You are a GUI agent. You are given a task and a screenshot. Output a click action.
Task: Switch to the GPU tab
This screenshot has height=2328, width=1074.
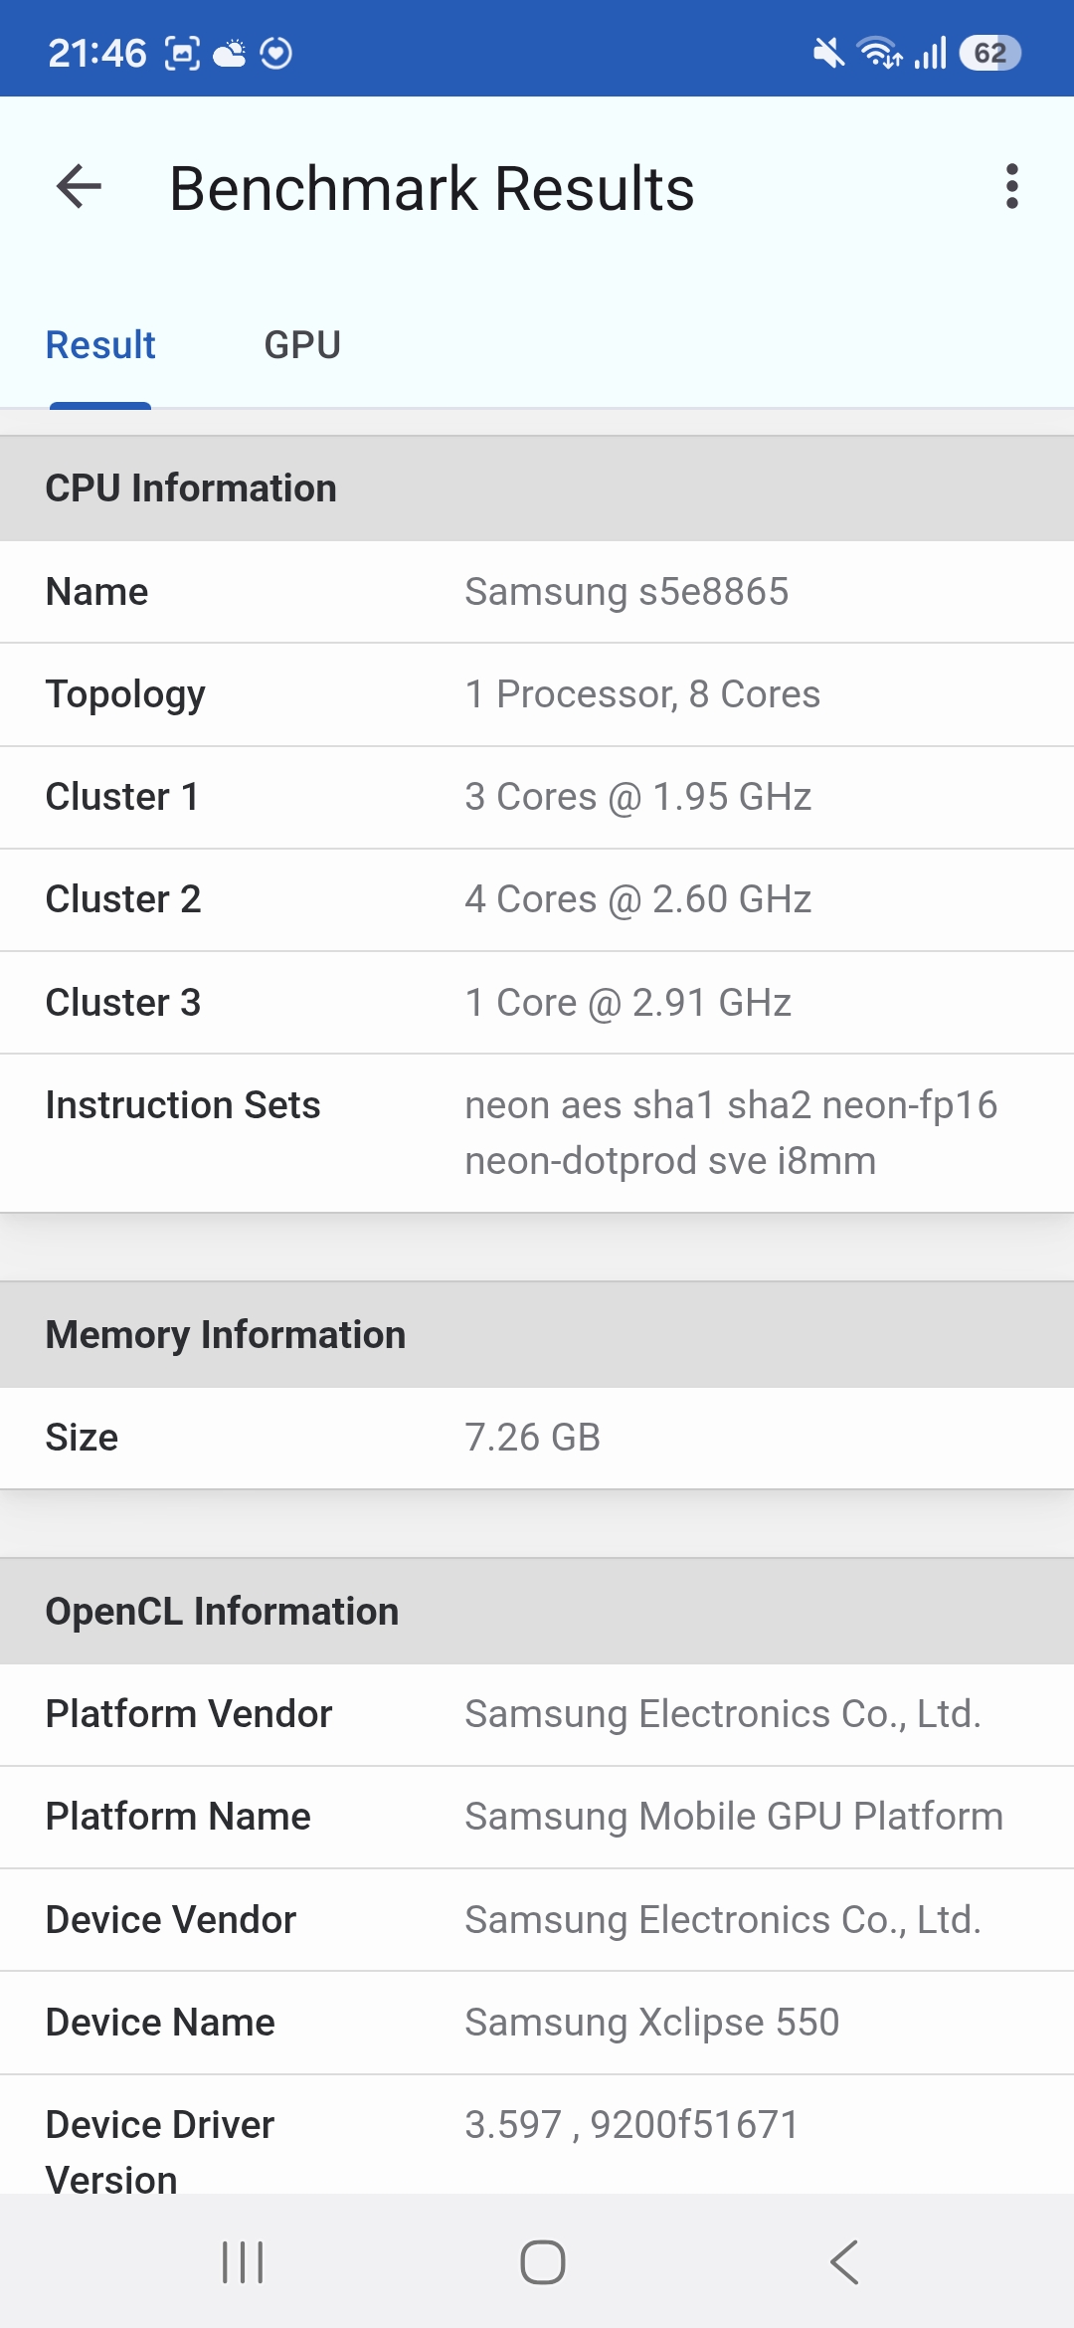point(302,345)
